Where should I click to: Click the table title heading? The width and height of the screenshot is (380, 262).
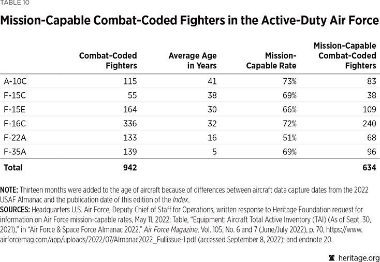[189, 21]
